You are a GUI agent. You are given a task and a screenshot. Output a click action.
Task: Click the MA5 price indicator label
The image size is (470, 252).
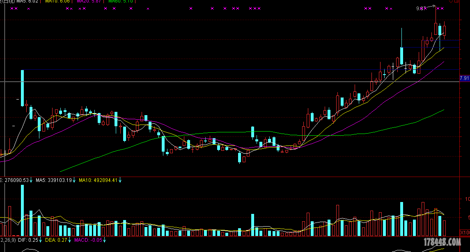(28, 1)
